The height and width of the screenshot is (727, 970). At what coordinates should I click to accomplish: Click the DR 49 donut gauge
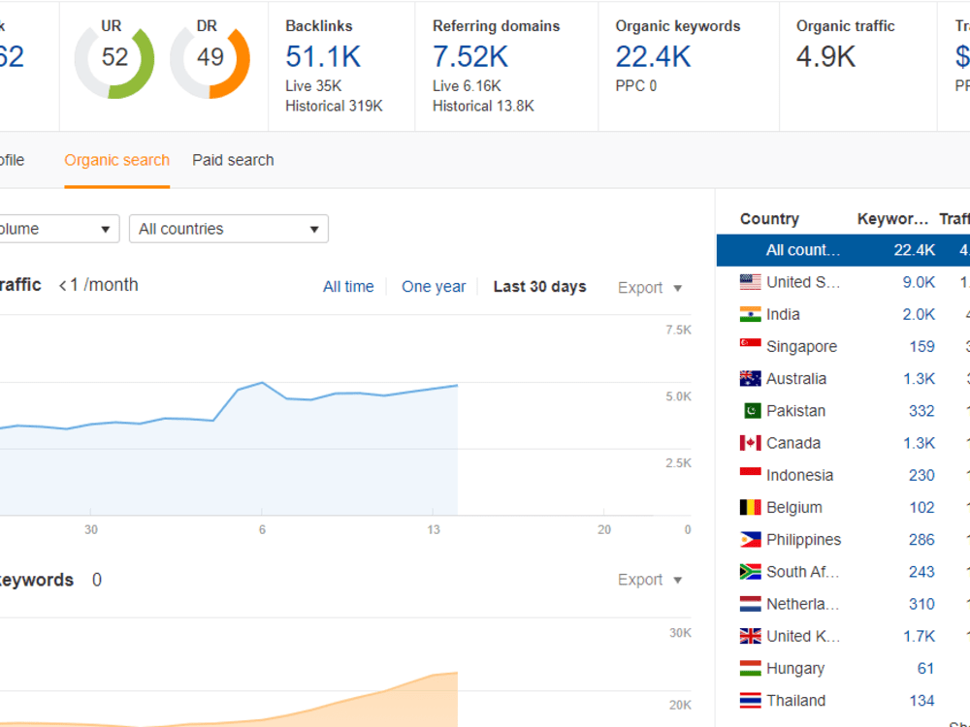coord(210,59)
